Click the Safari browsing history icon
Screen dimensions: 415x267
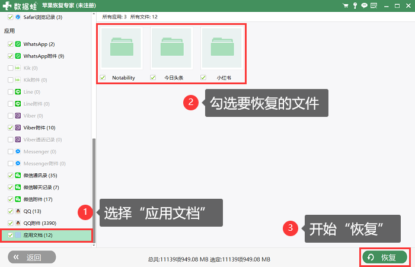pyautogui.click(x=18, y=17)
